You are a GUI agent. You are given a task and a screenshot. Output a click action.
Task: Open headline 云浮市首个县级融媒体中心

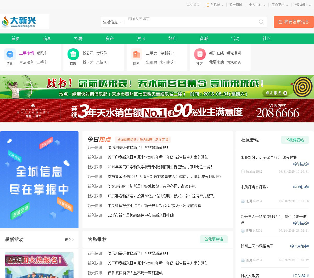141,215
